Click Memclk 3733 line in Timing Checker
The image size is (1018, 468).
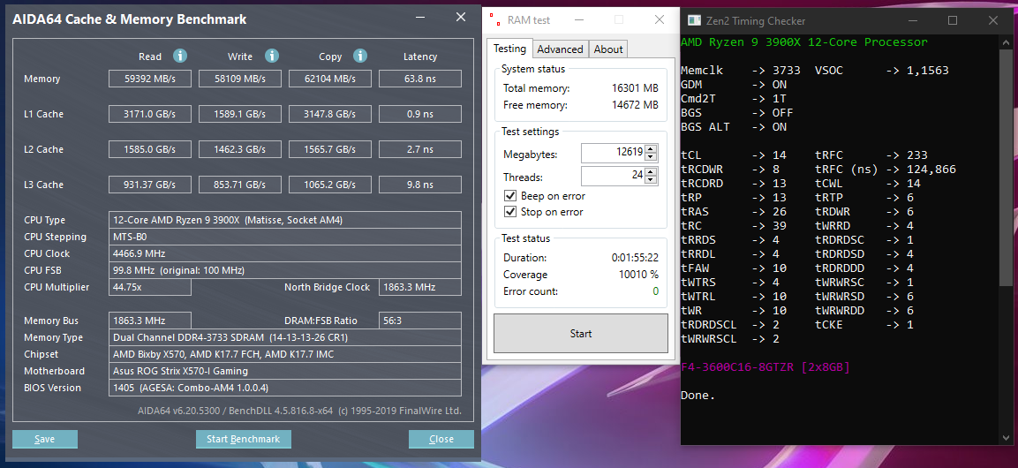741,70
